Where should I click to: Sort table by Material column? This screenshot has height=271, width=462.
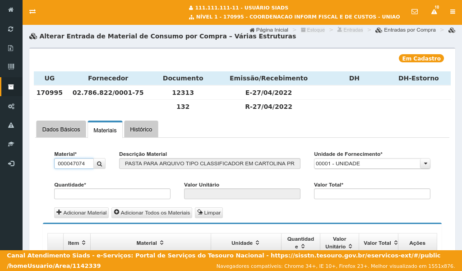click(150, 243)
